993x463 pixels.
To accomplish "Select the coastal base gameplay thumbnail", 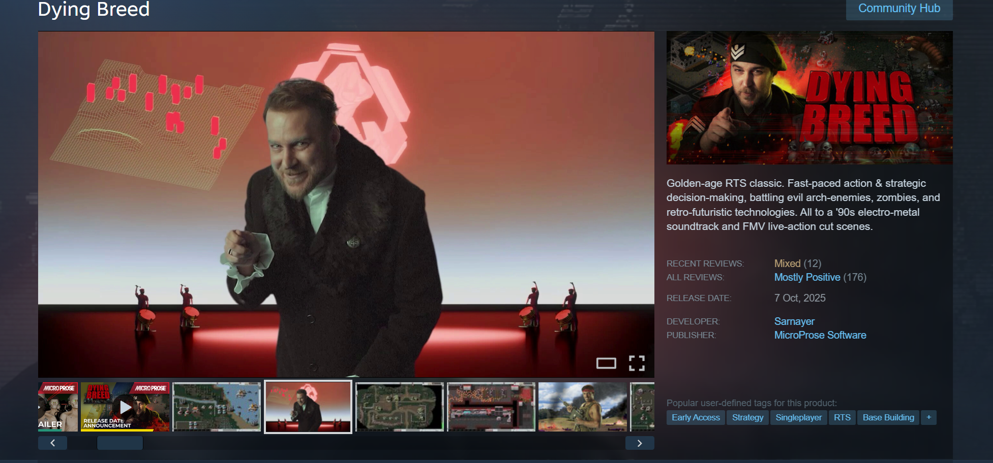I will [217, 407].
